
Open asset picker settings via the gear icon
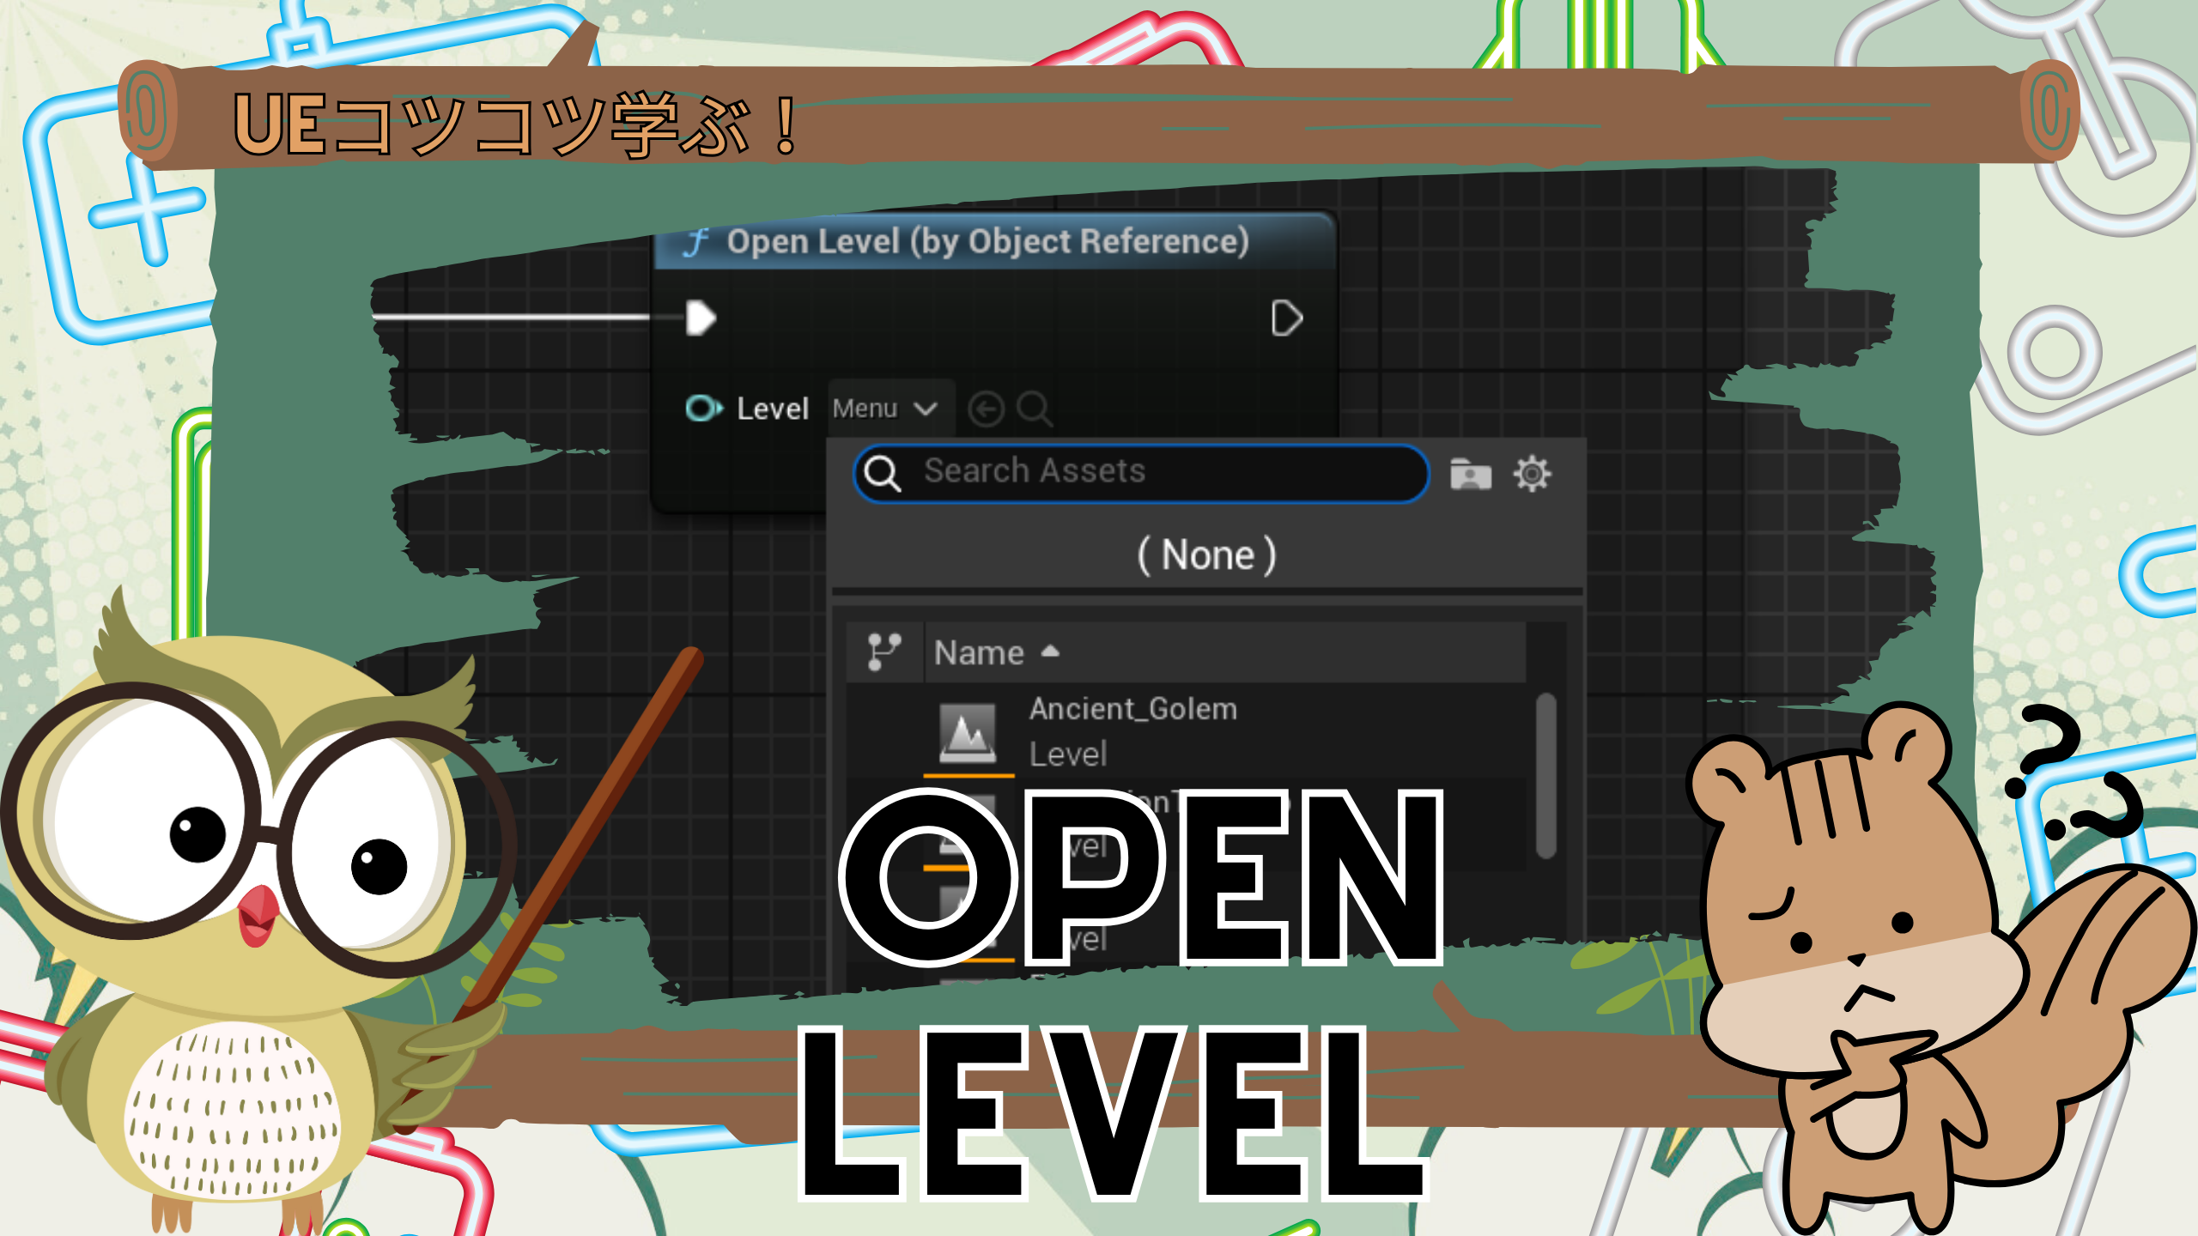(1534, 471)
